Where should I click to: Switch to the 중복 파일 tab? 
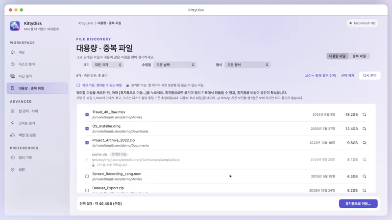click(359, 56)
